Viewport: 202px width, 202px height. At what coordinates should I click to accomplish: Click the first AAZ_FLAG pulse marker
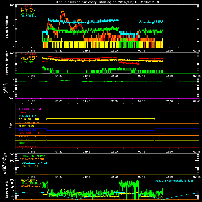[47, 140]
